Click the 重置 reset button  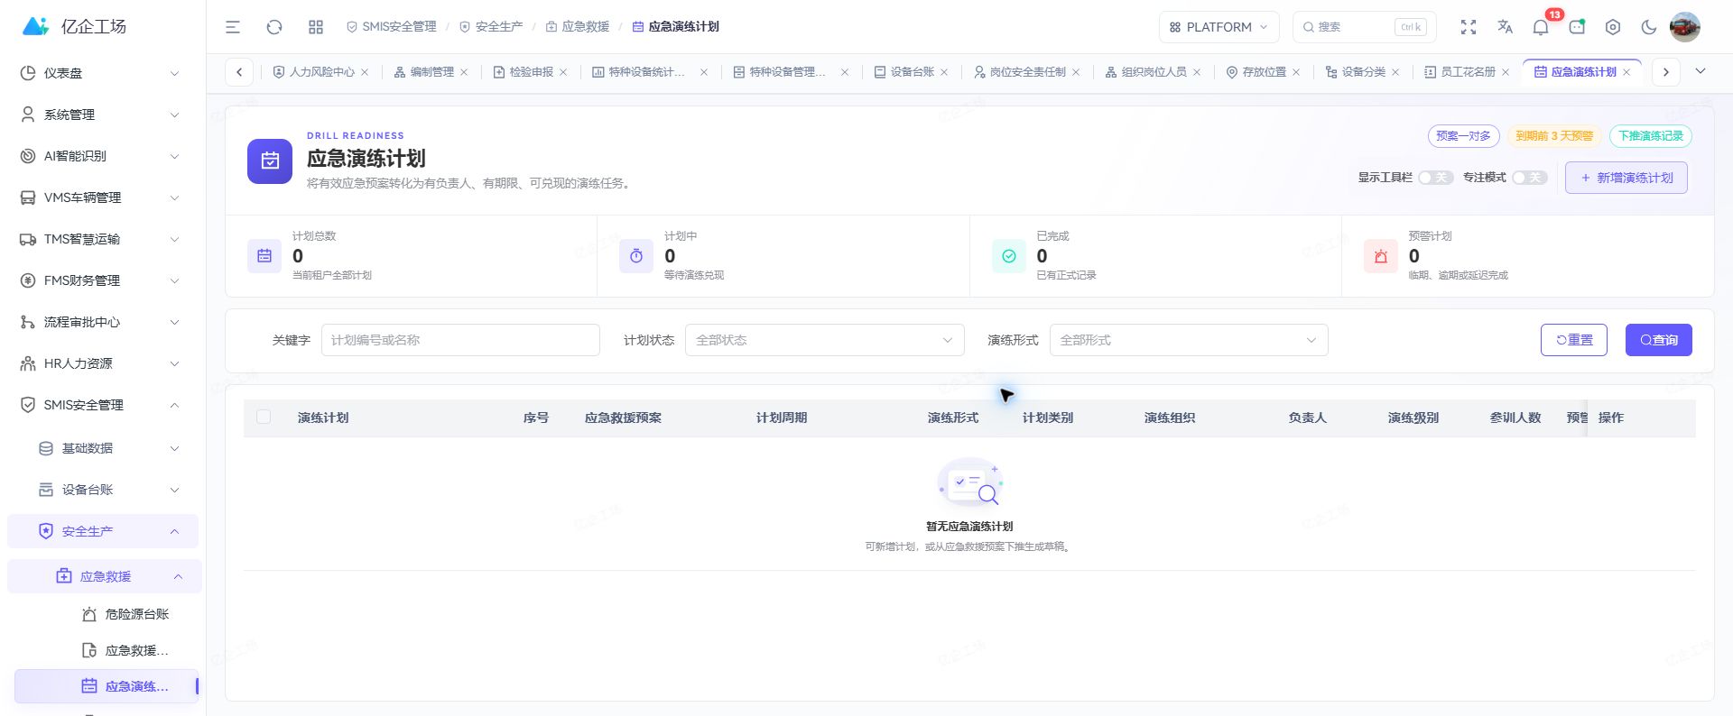1574,340
